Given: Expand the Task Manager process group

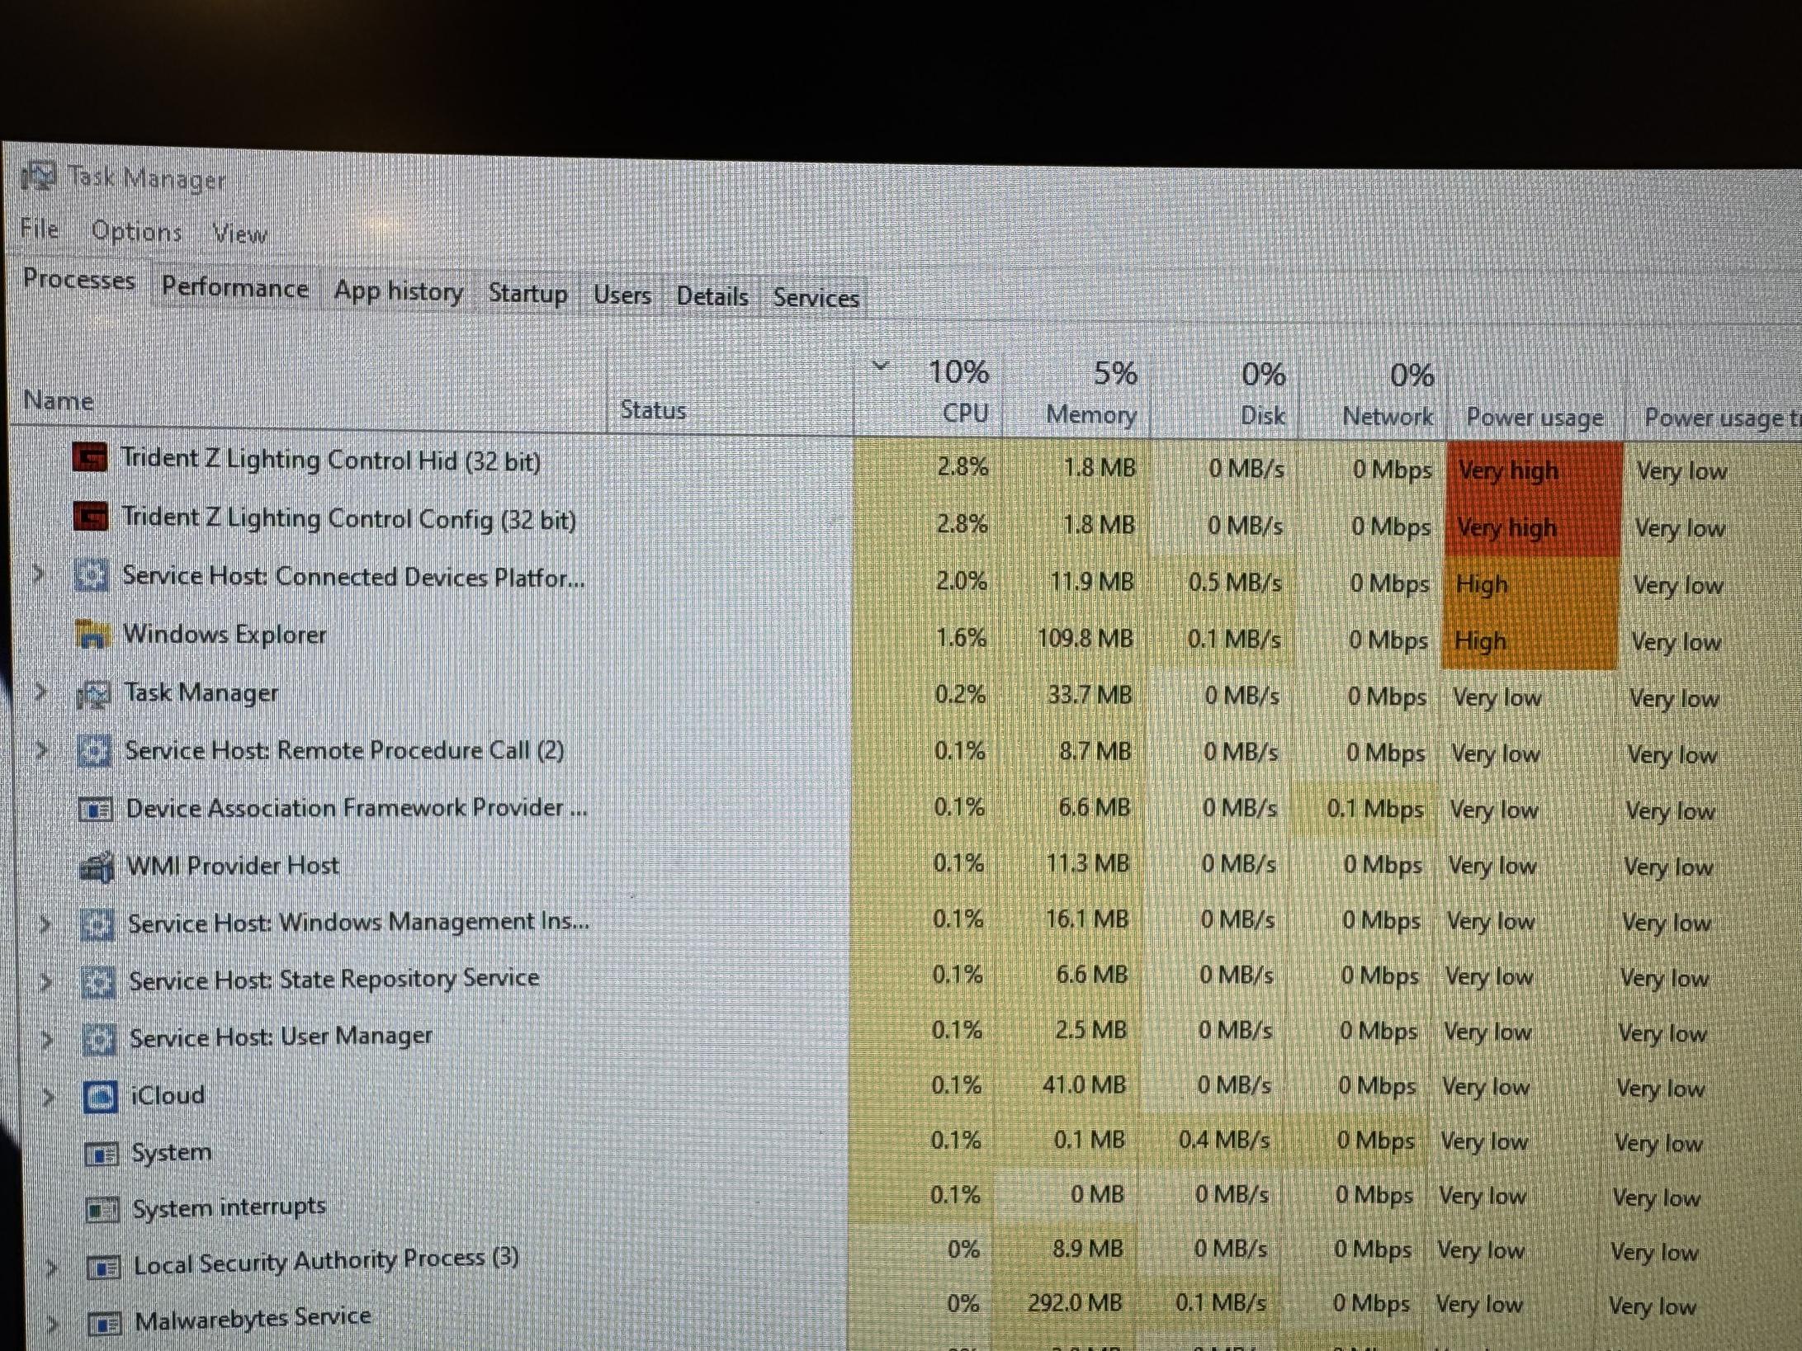Looking at the screenshot, I should click(x=40, y=692).
